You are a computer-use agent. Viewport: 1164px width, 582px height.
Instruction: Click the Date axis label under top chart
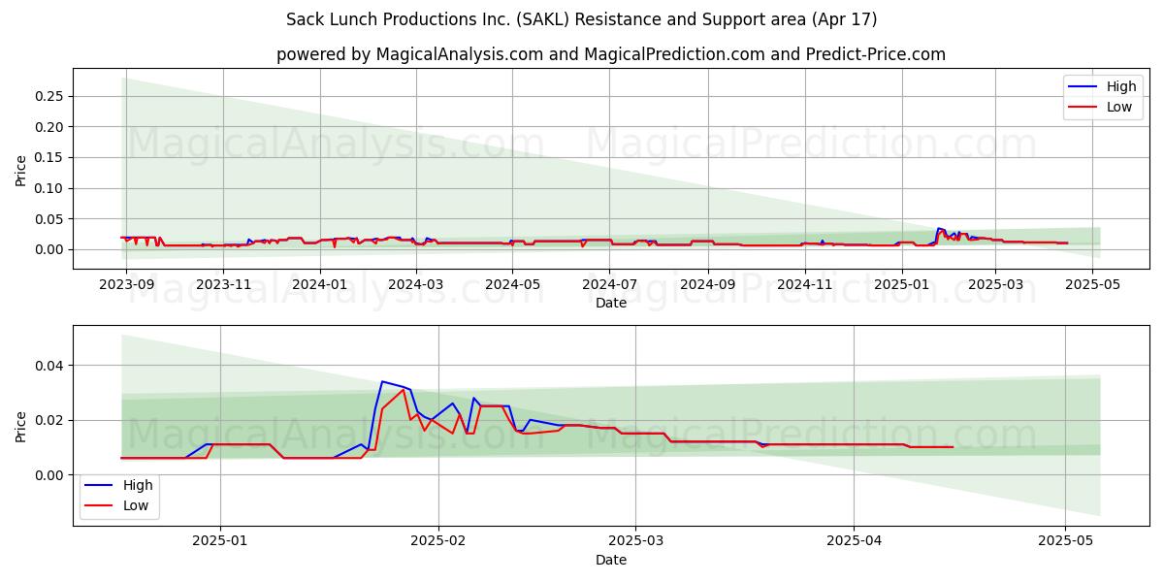[x=611, y=303]
